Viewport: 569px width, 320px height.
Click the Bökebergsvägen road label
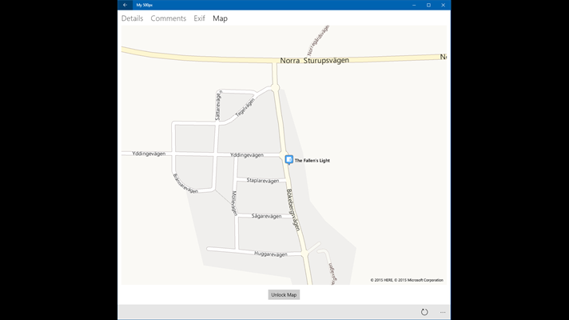click(x=293, y=210)
